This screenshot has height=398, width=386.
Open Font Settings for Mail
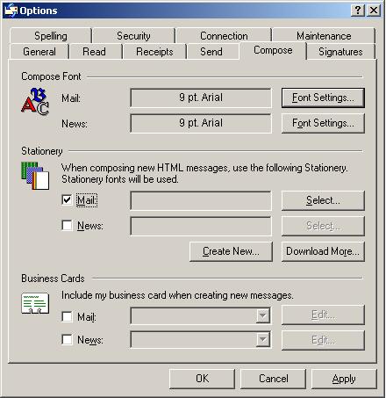[323, 98]
